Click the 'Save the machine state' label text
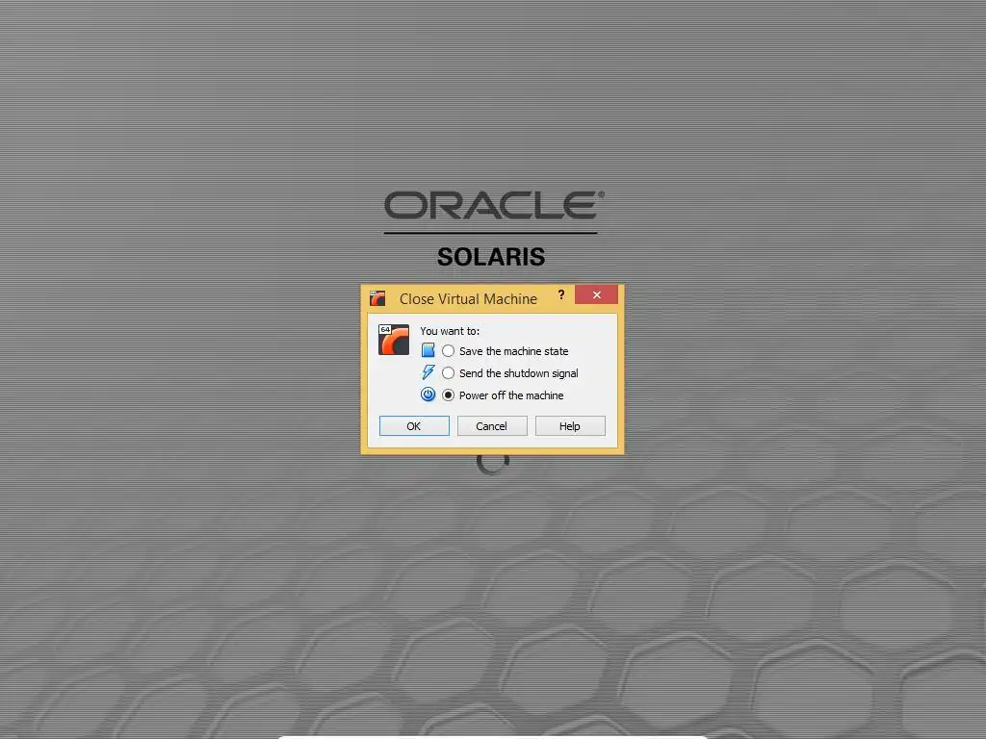This screenshot has width=986, height=739. click(x=514, y=350)
